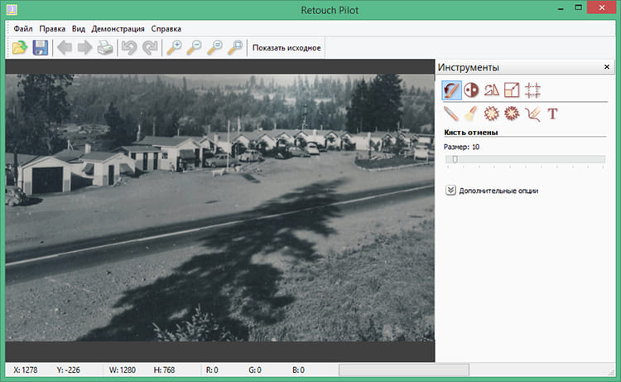Select the resize image tool
The image size is (621, 382).
[x=512, y=90]
